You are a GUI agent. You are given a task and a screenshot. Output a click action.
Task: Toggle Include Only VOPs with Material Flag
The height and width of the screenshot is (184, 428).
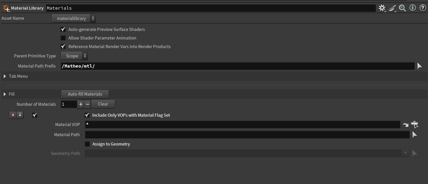87,115
